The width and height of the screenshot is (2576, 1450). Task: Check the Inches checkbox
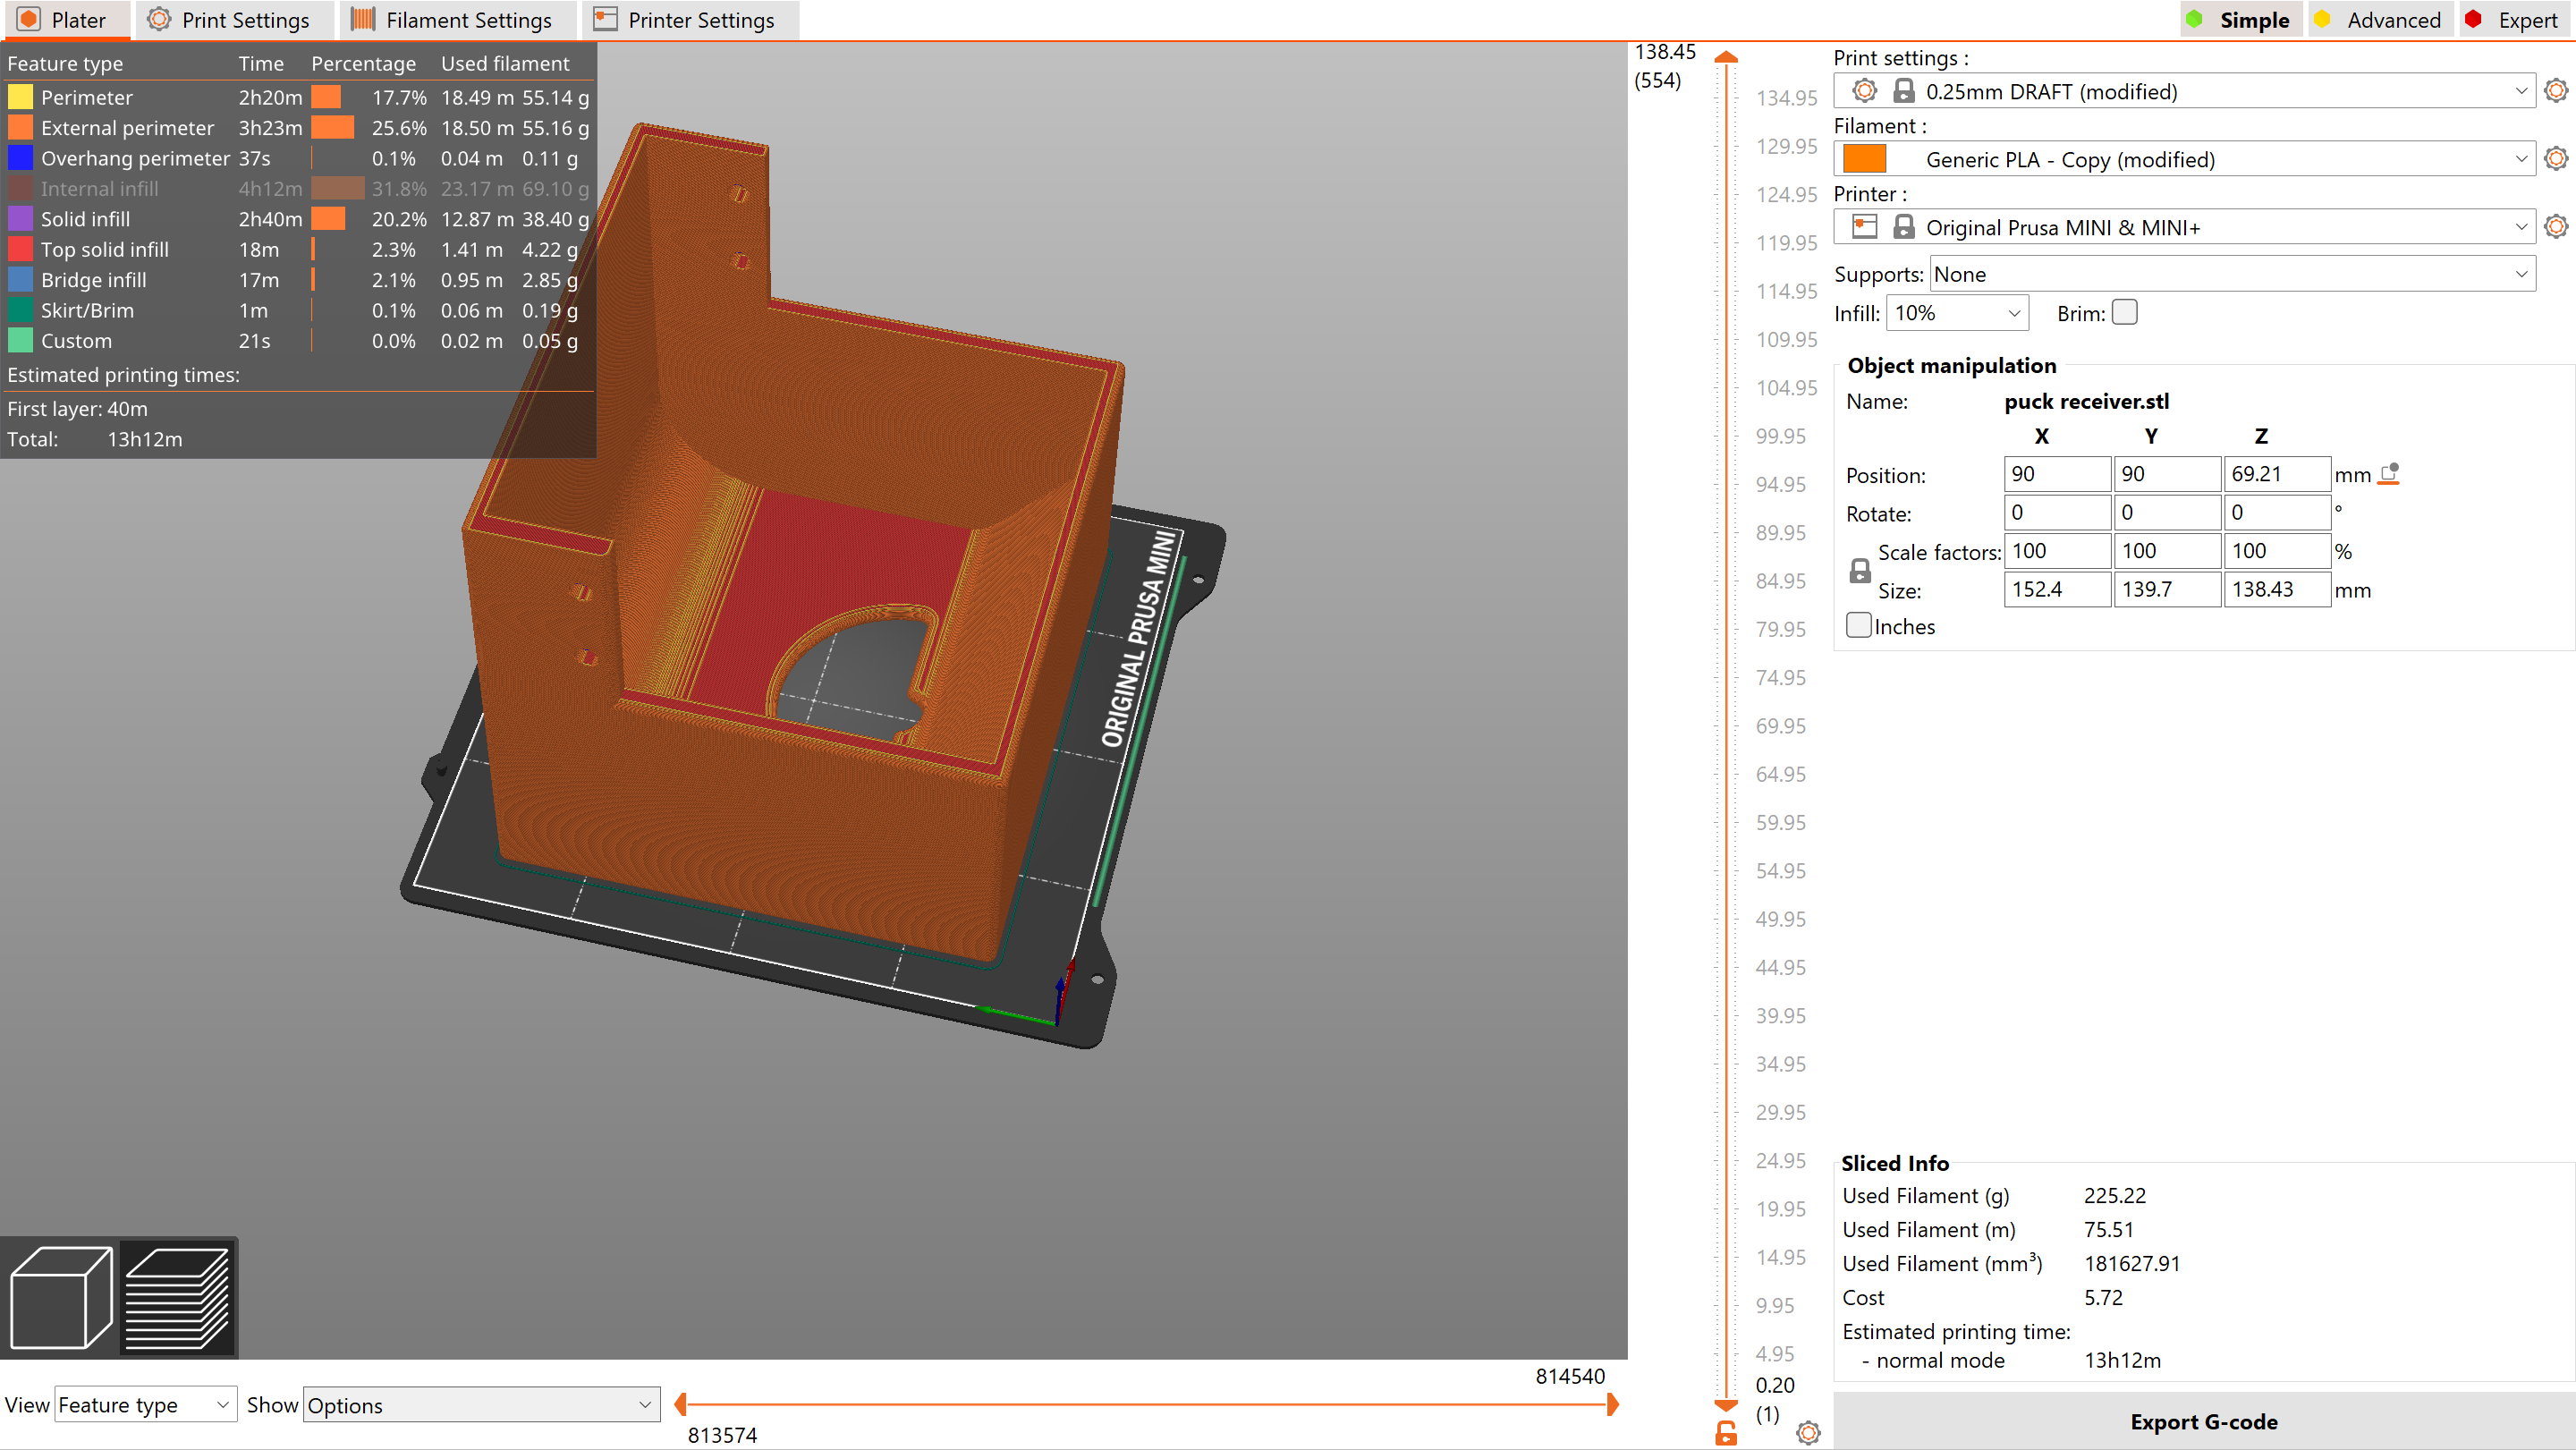point(1858,626)
